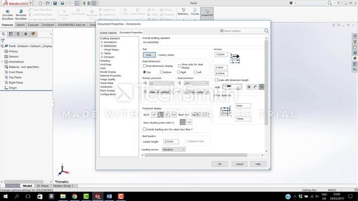Image resolution: width=358 pixels, height=201 pixels.
Task: Toggle the Instant3D button
Action: click(x=207, y=13)
